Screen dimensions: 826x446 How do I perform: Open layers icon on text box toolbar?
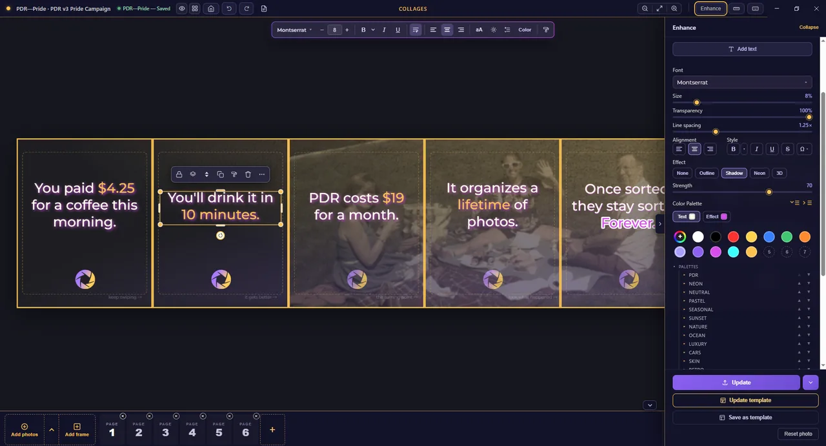tap(193, 174)
